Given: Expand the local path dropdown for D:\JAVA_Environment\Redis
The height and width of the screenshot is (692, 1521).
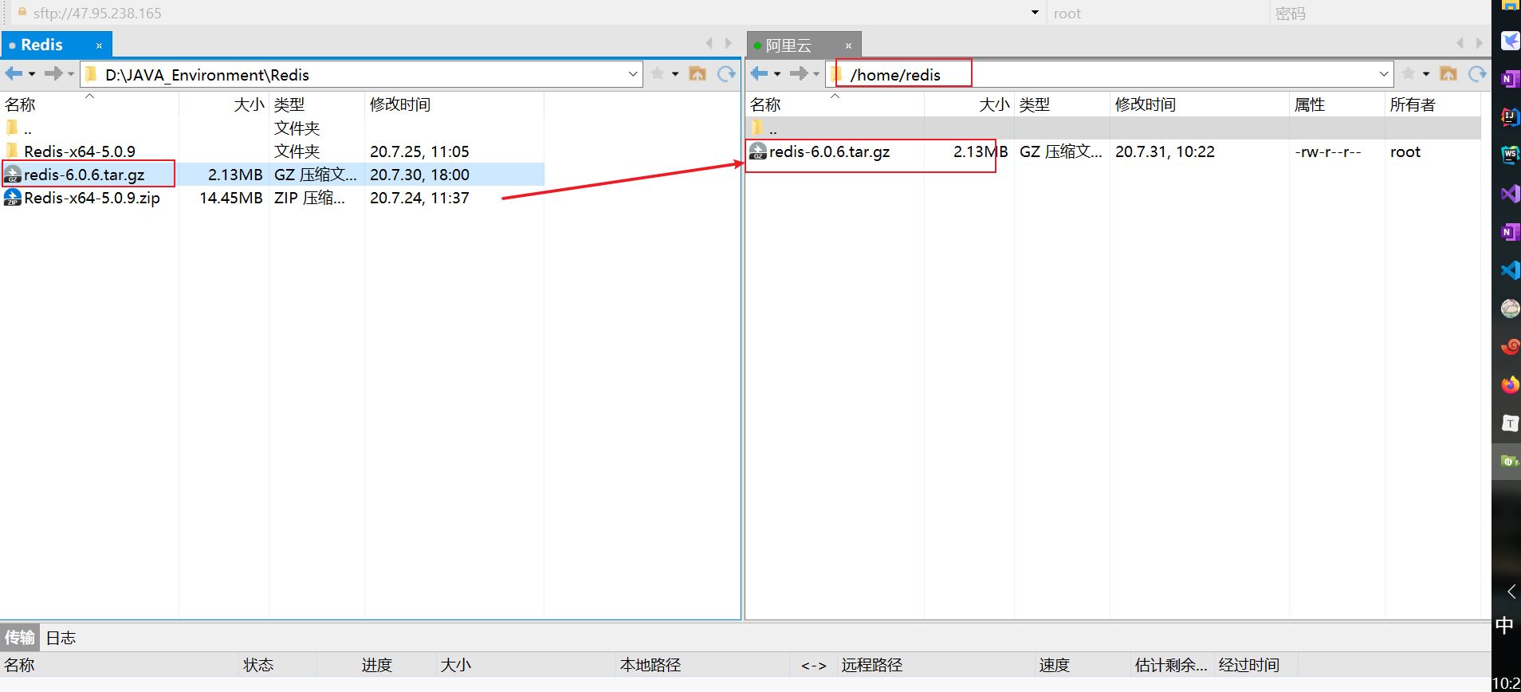Looking at the screenshot, I should 633,74.
